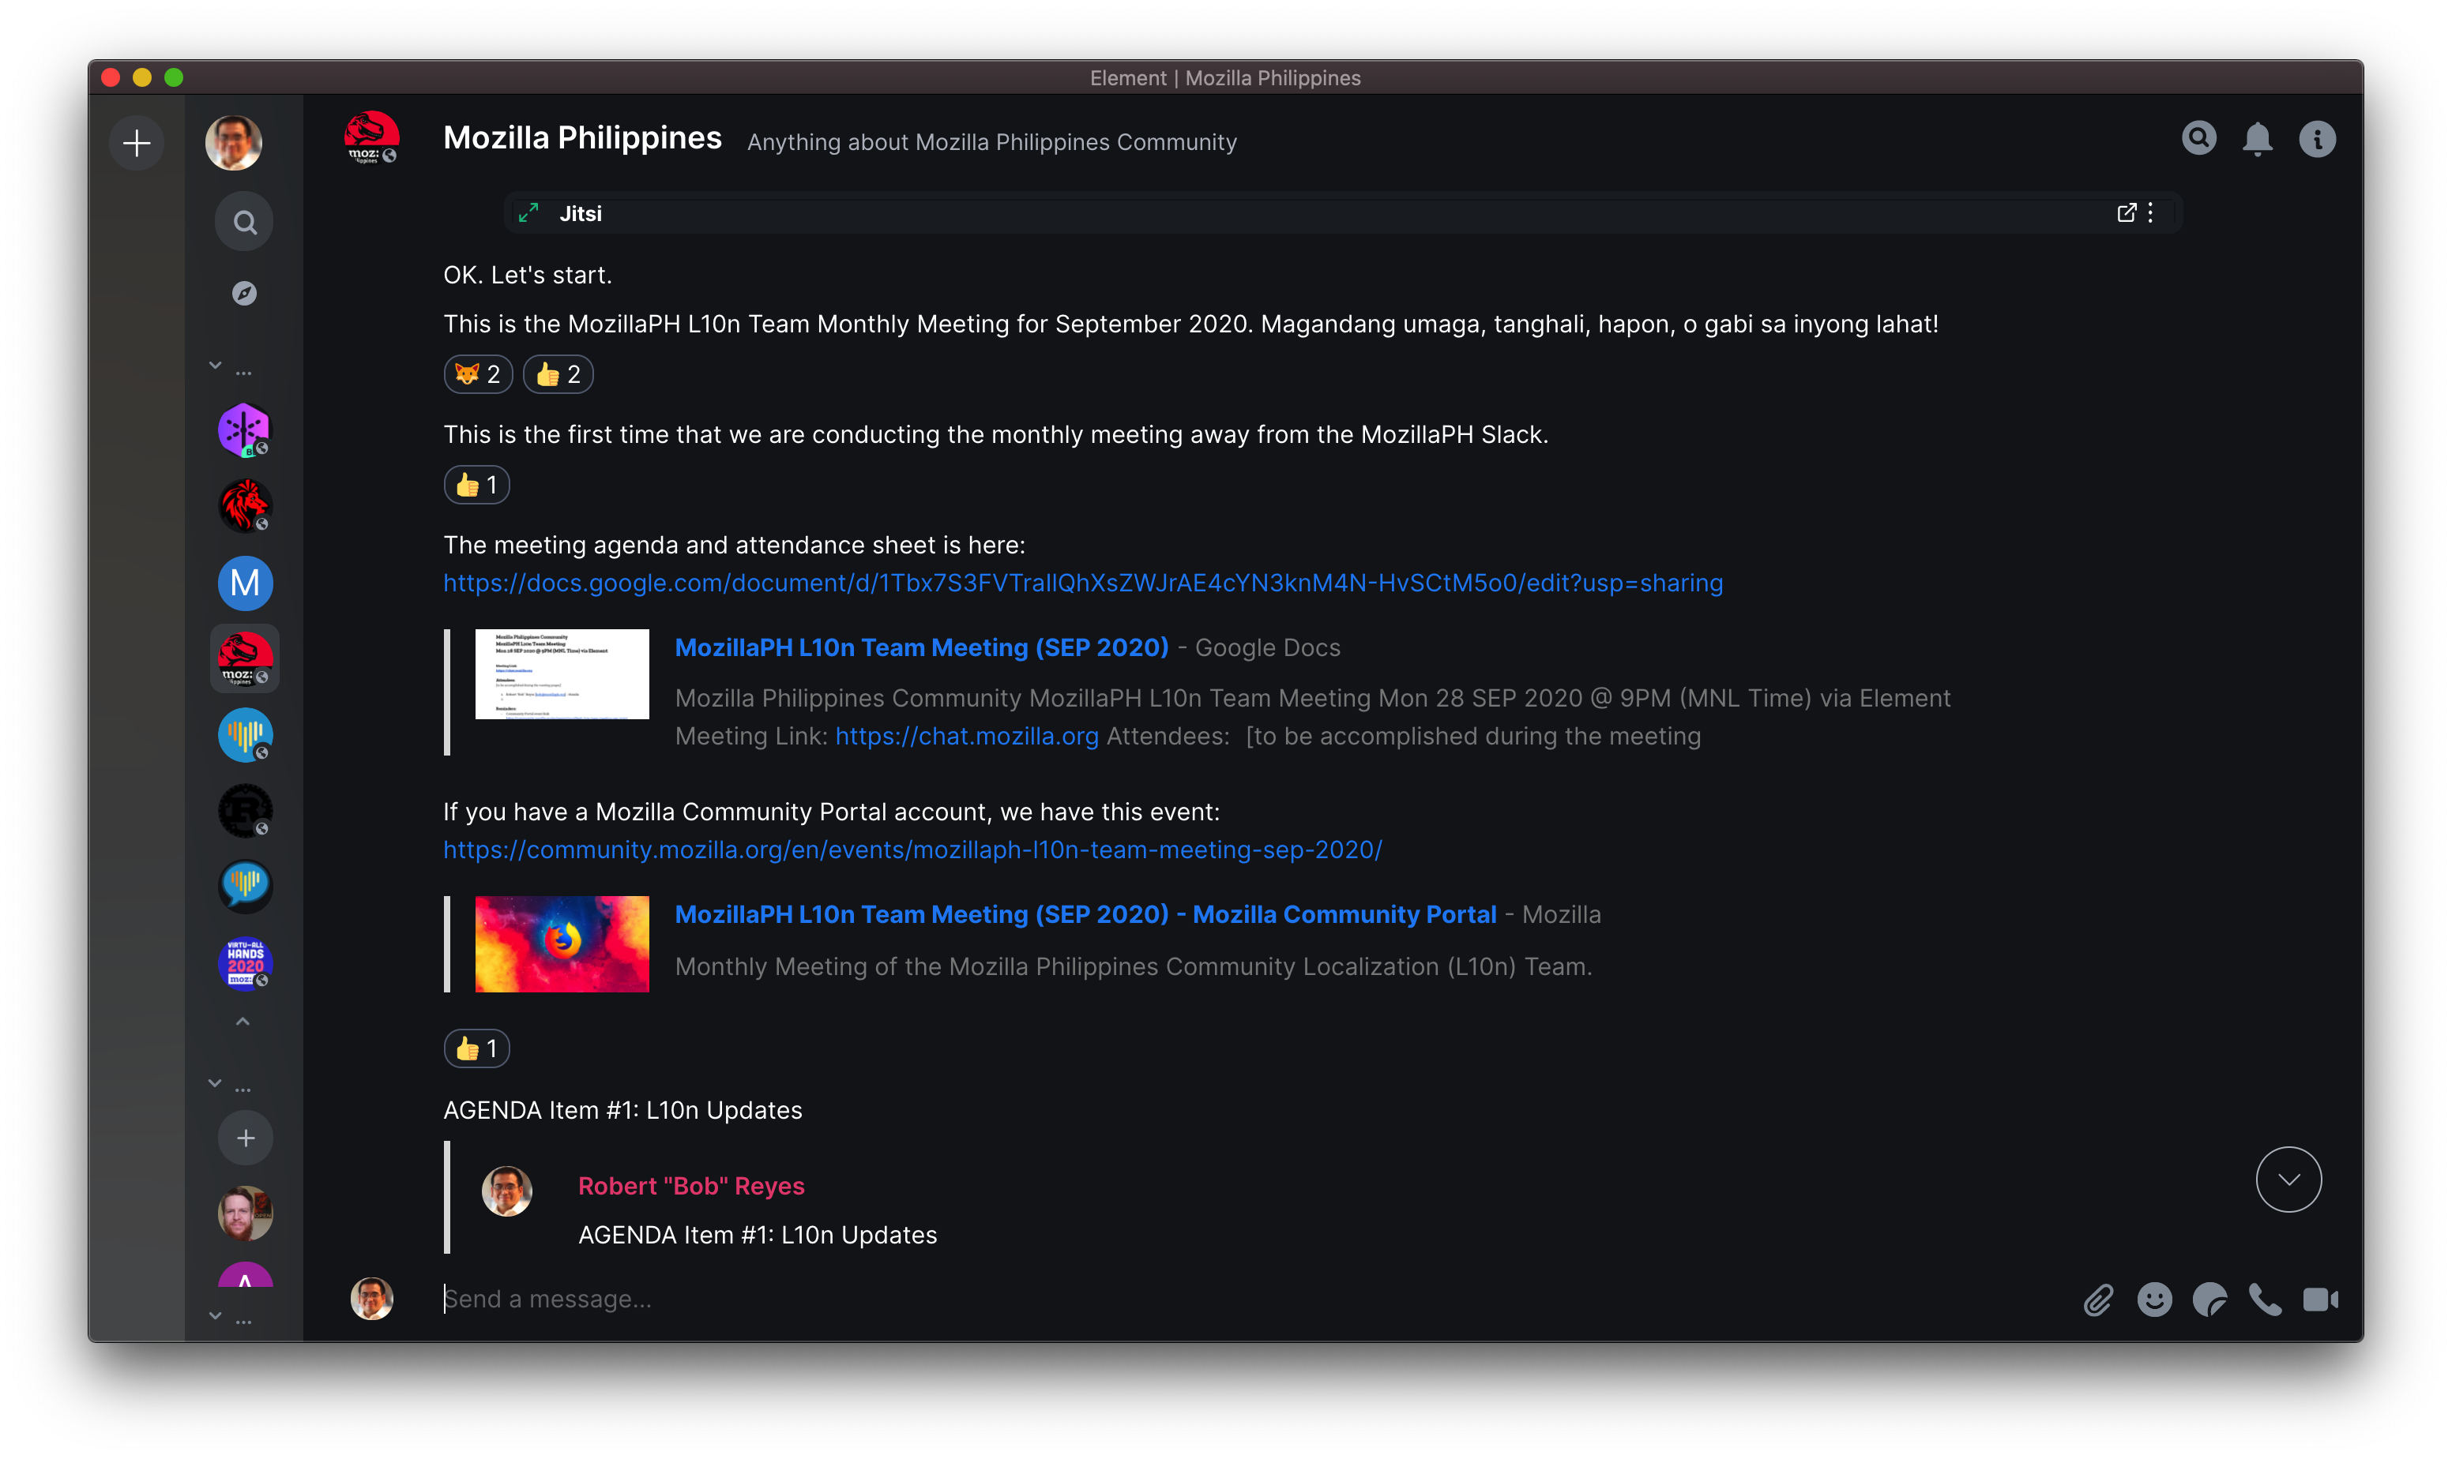The height and width of the screenshot is (1459, 2452).
Task: Click the sidebar add room plus button
Action: click(x=245, y=1138)
